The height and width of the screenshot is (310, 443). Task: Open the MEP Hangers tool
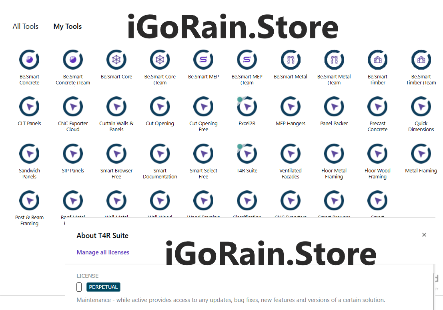click(x=291, y=107)
